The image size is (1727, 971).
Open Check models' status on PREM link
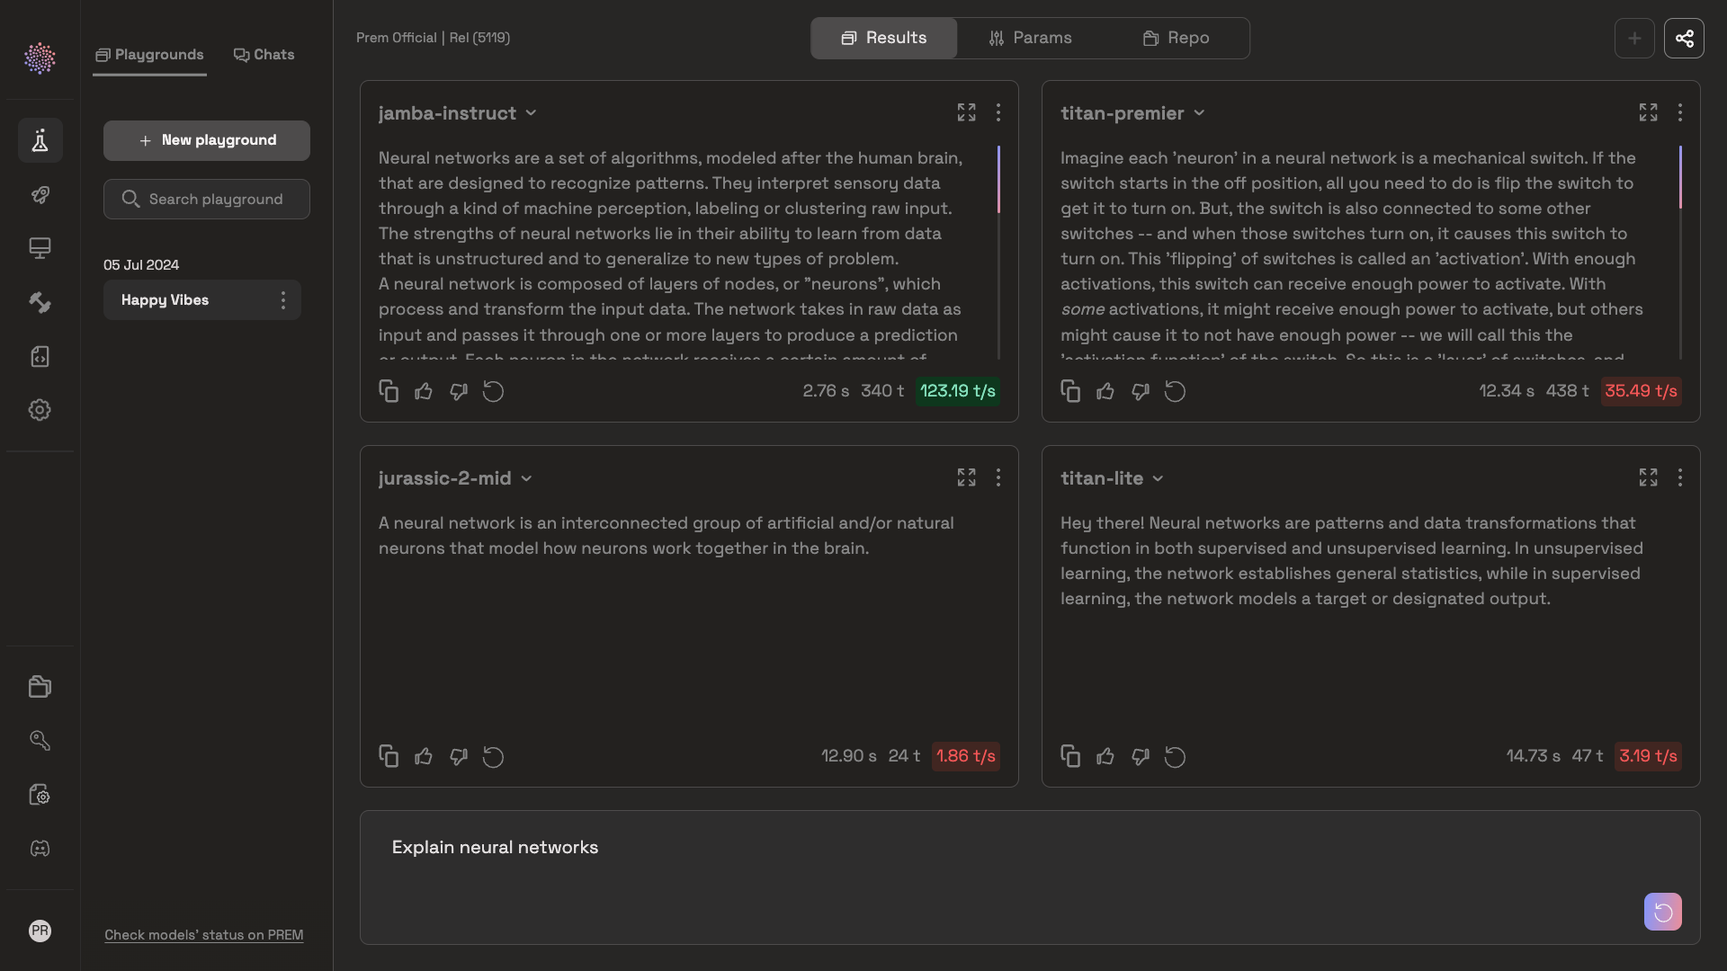click(x=203, y=935)
